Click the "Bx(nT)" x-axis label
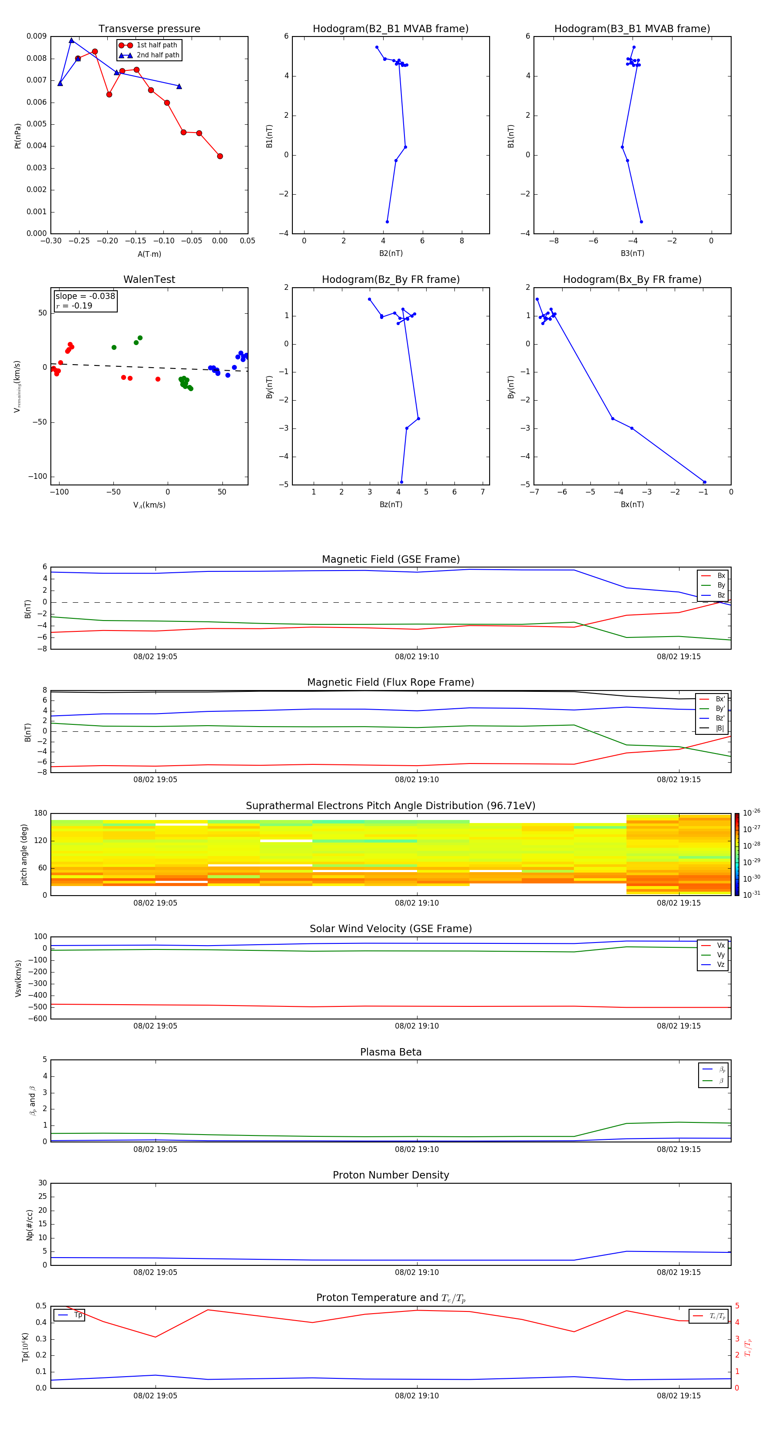Image resolution: width=782 pixels, height=1434 pixels. tap(632, 505)
